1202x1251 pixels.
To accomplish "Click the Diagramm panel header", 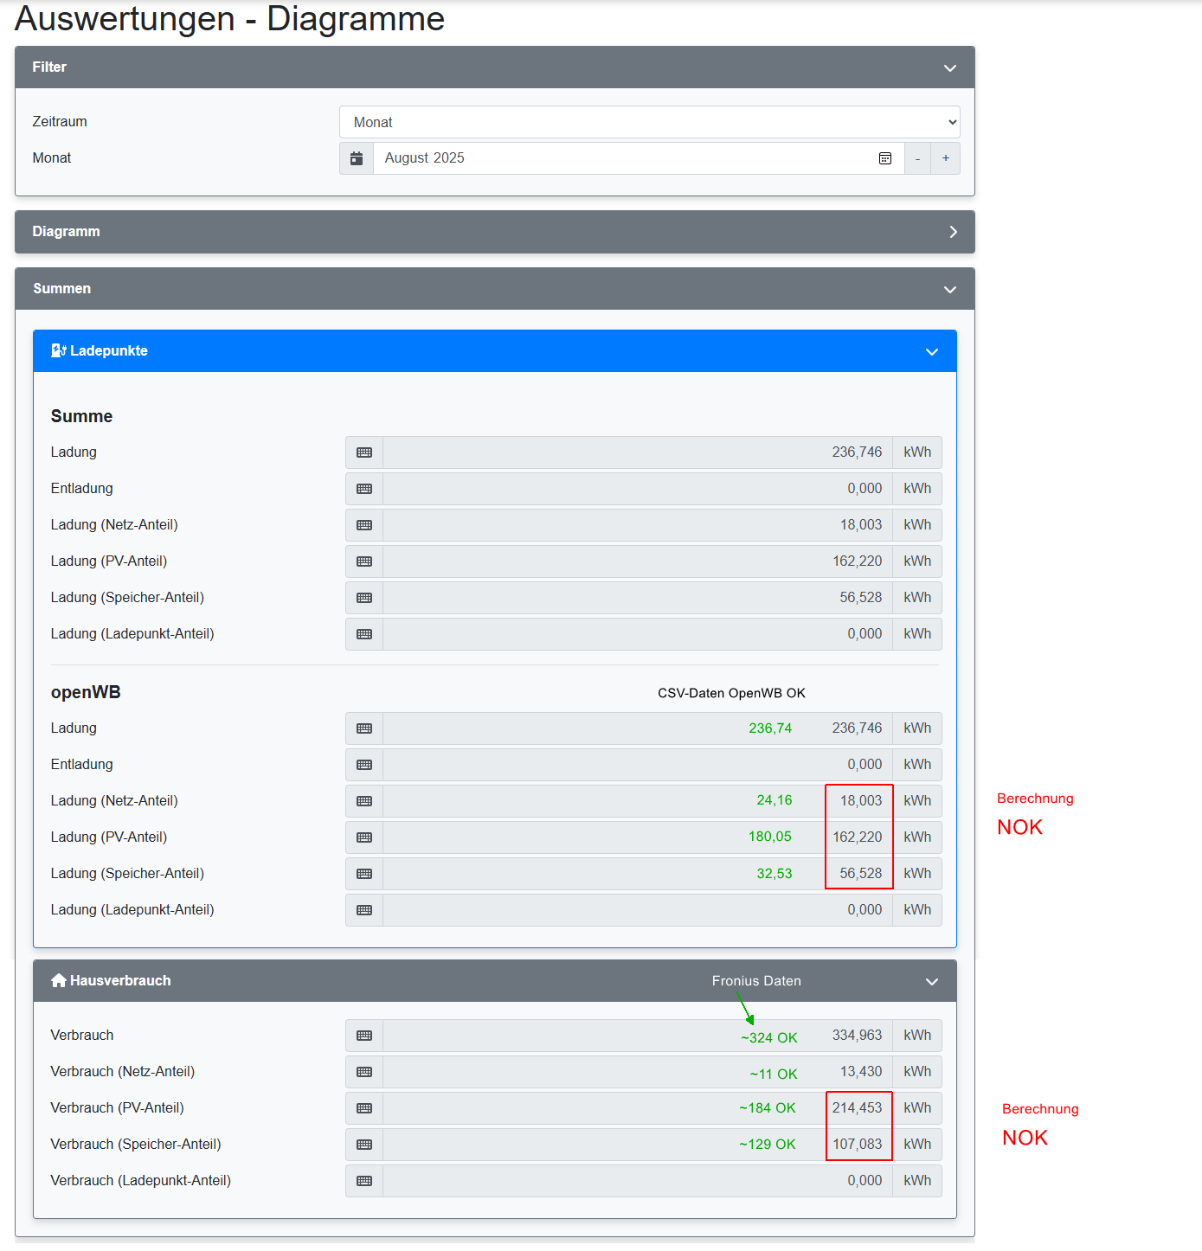I will coord(495,232).
